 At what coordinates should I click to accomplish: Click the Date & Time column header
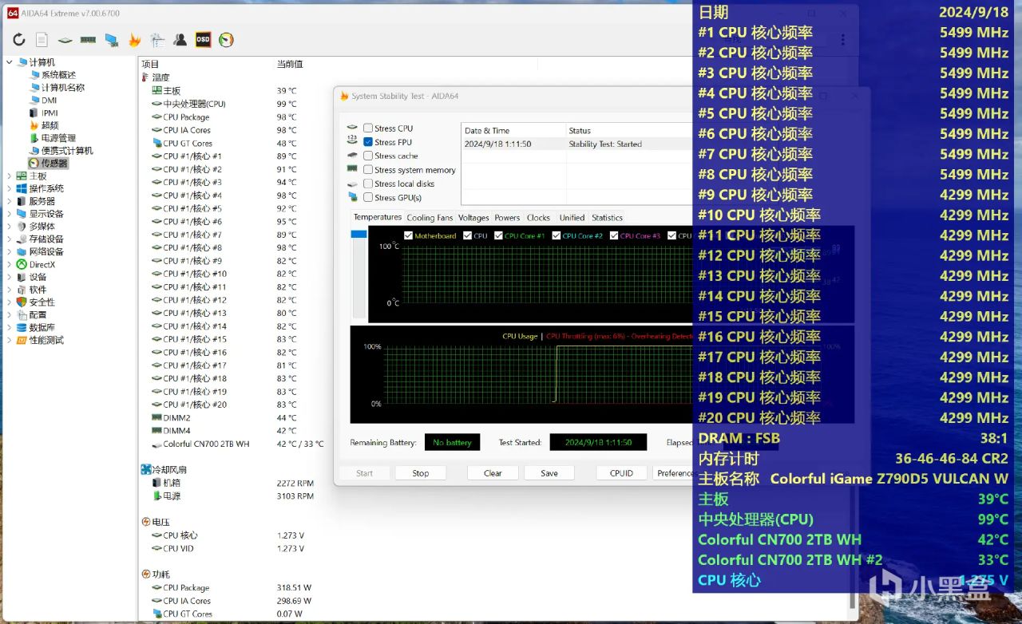[513, 131]
